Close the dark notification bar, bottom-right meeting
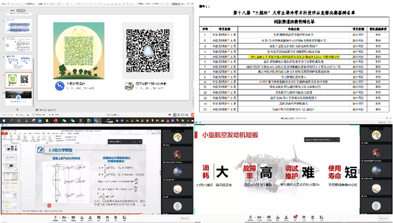393x223 pixels. pyautogui.click(x=338, y=139)
